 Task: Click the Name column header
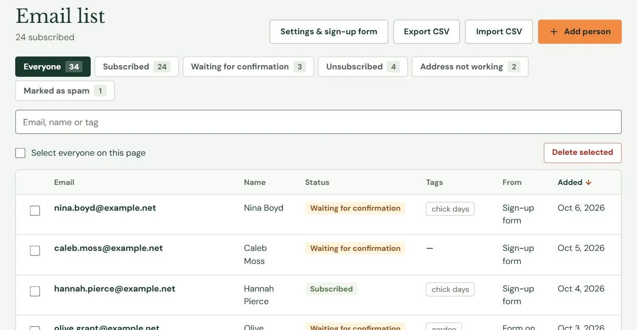point(255,182)
